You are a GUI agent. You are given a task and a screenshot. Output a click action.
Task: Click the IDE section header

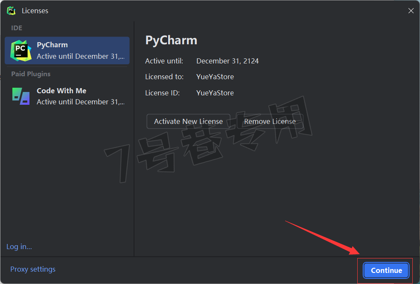[x=17, y=28]
